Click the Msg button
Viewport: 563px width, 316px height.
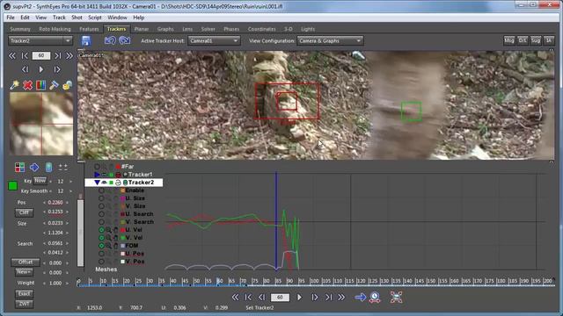click(509, 40)
